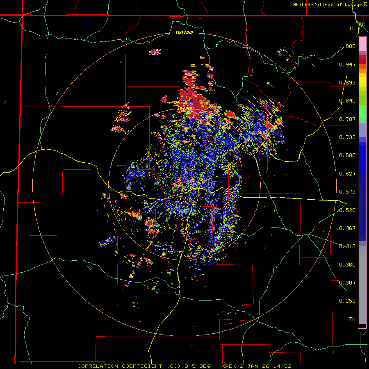Click the 1.000 value on the color scale

(347, 46)
